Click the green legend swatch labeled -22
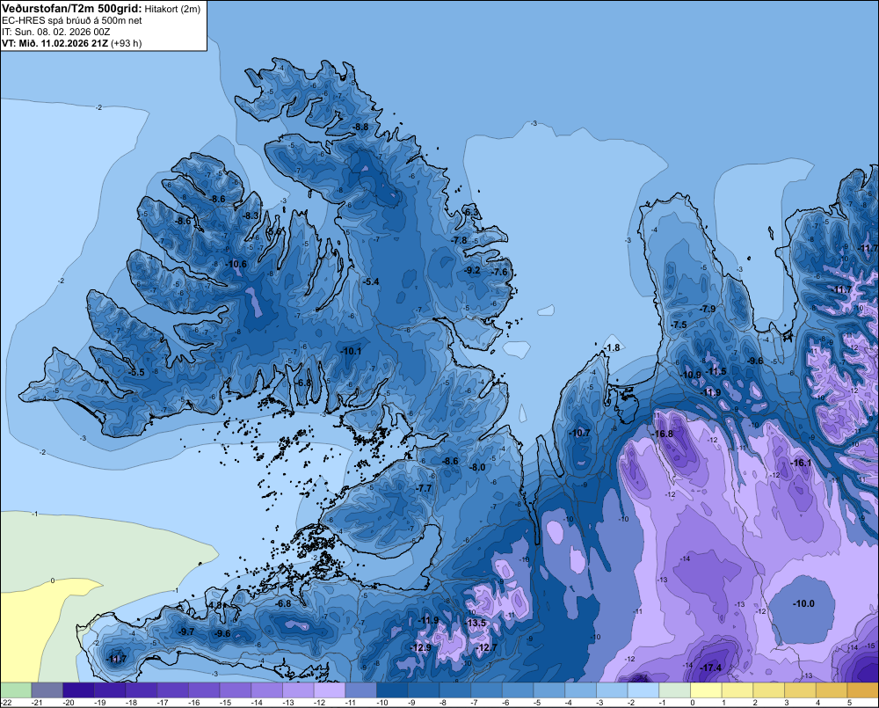 (x=16, y=690)
